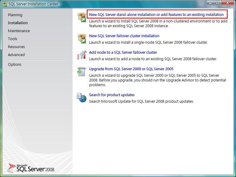Image resolution: width=236 pixels, height=177 pixels.
Task: Open the Planning section
Action: pyautogui.click(x=15, y=15)
